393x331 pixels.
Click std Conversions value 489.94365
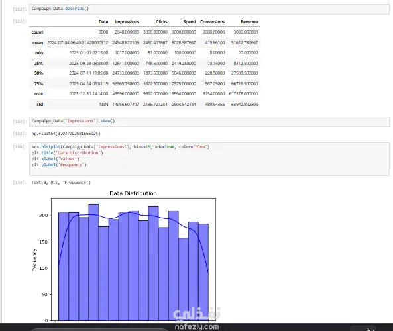(215, 105)
